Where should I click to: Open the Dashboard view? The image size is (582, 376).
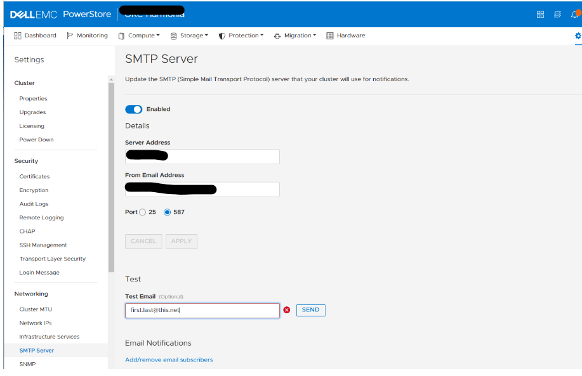(x=35, y=36)
